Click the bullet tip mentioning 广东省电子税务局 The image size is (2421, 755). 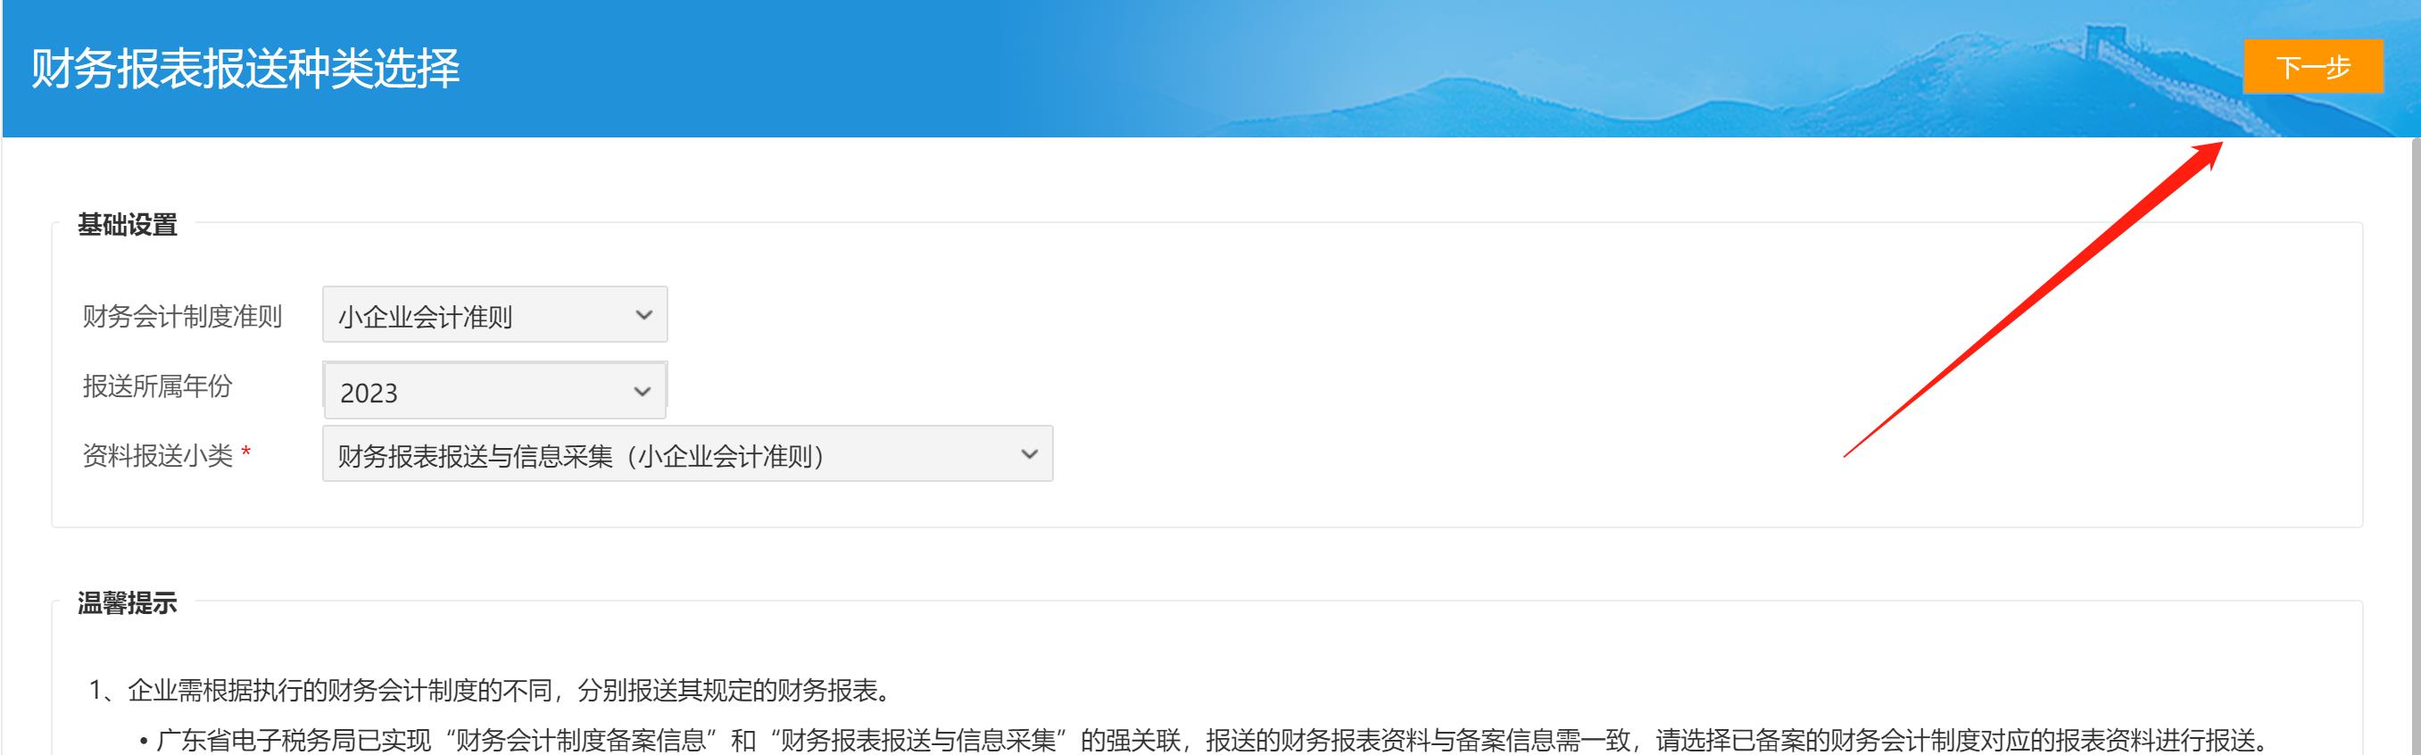pos(1203,741)
